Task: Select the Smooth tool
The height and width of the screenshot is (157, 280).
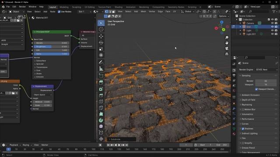Action: (x=101, y=126)
